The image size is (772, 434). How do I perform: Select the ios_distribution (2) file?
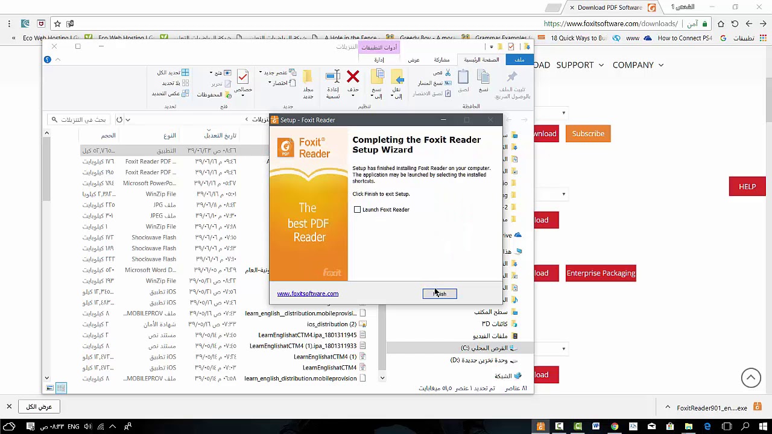[337, 324]
